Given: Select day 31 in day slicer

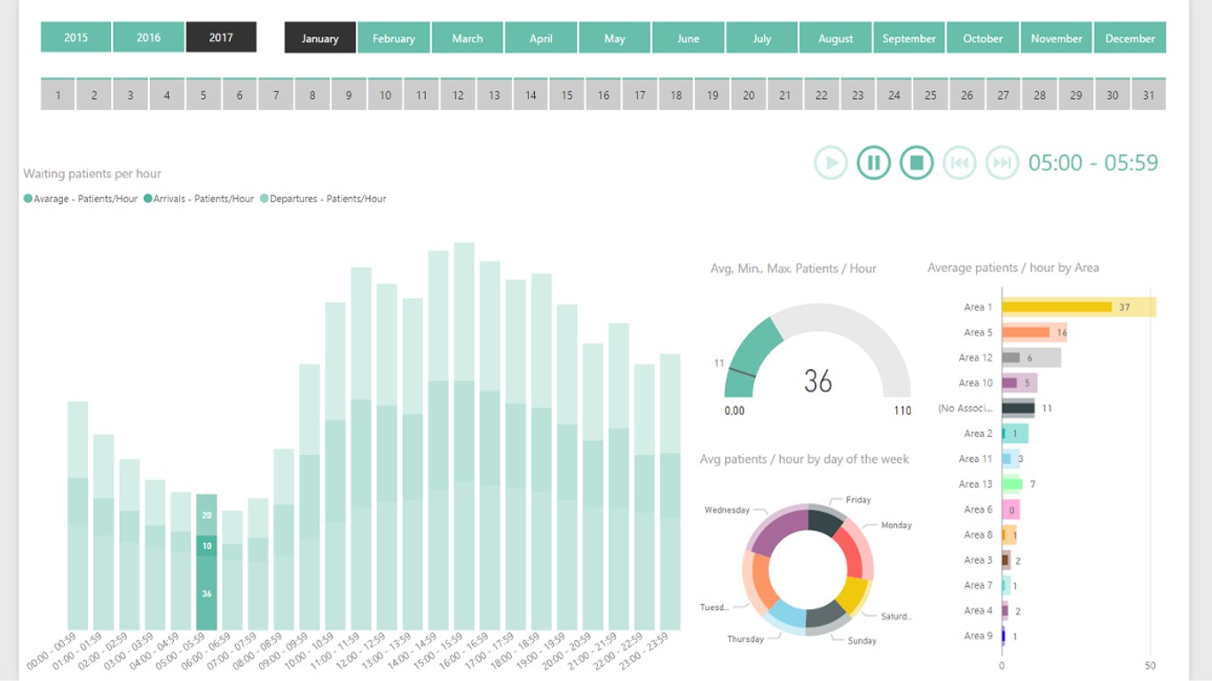Looking at the screenshot, I should (1149, 94).
